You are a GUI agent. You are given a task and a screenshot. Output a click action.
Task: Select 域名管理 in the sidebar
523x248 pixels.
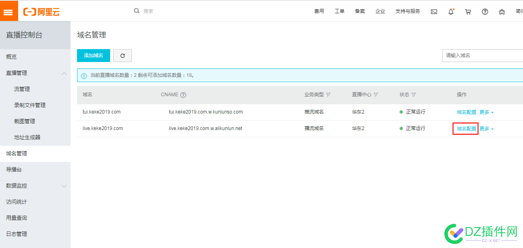[35, 153]
